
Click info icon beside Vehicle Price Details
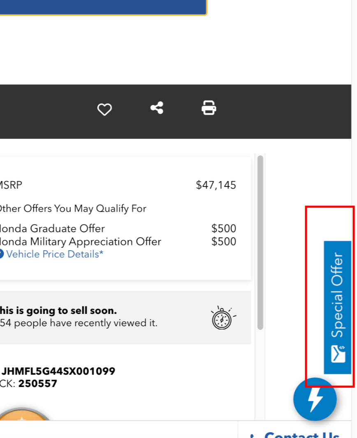pos(1,254)
